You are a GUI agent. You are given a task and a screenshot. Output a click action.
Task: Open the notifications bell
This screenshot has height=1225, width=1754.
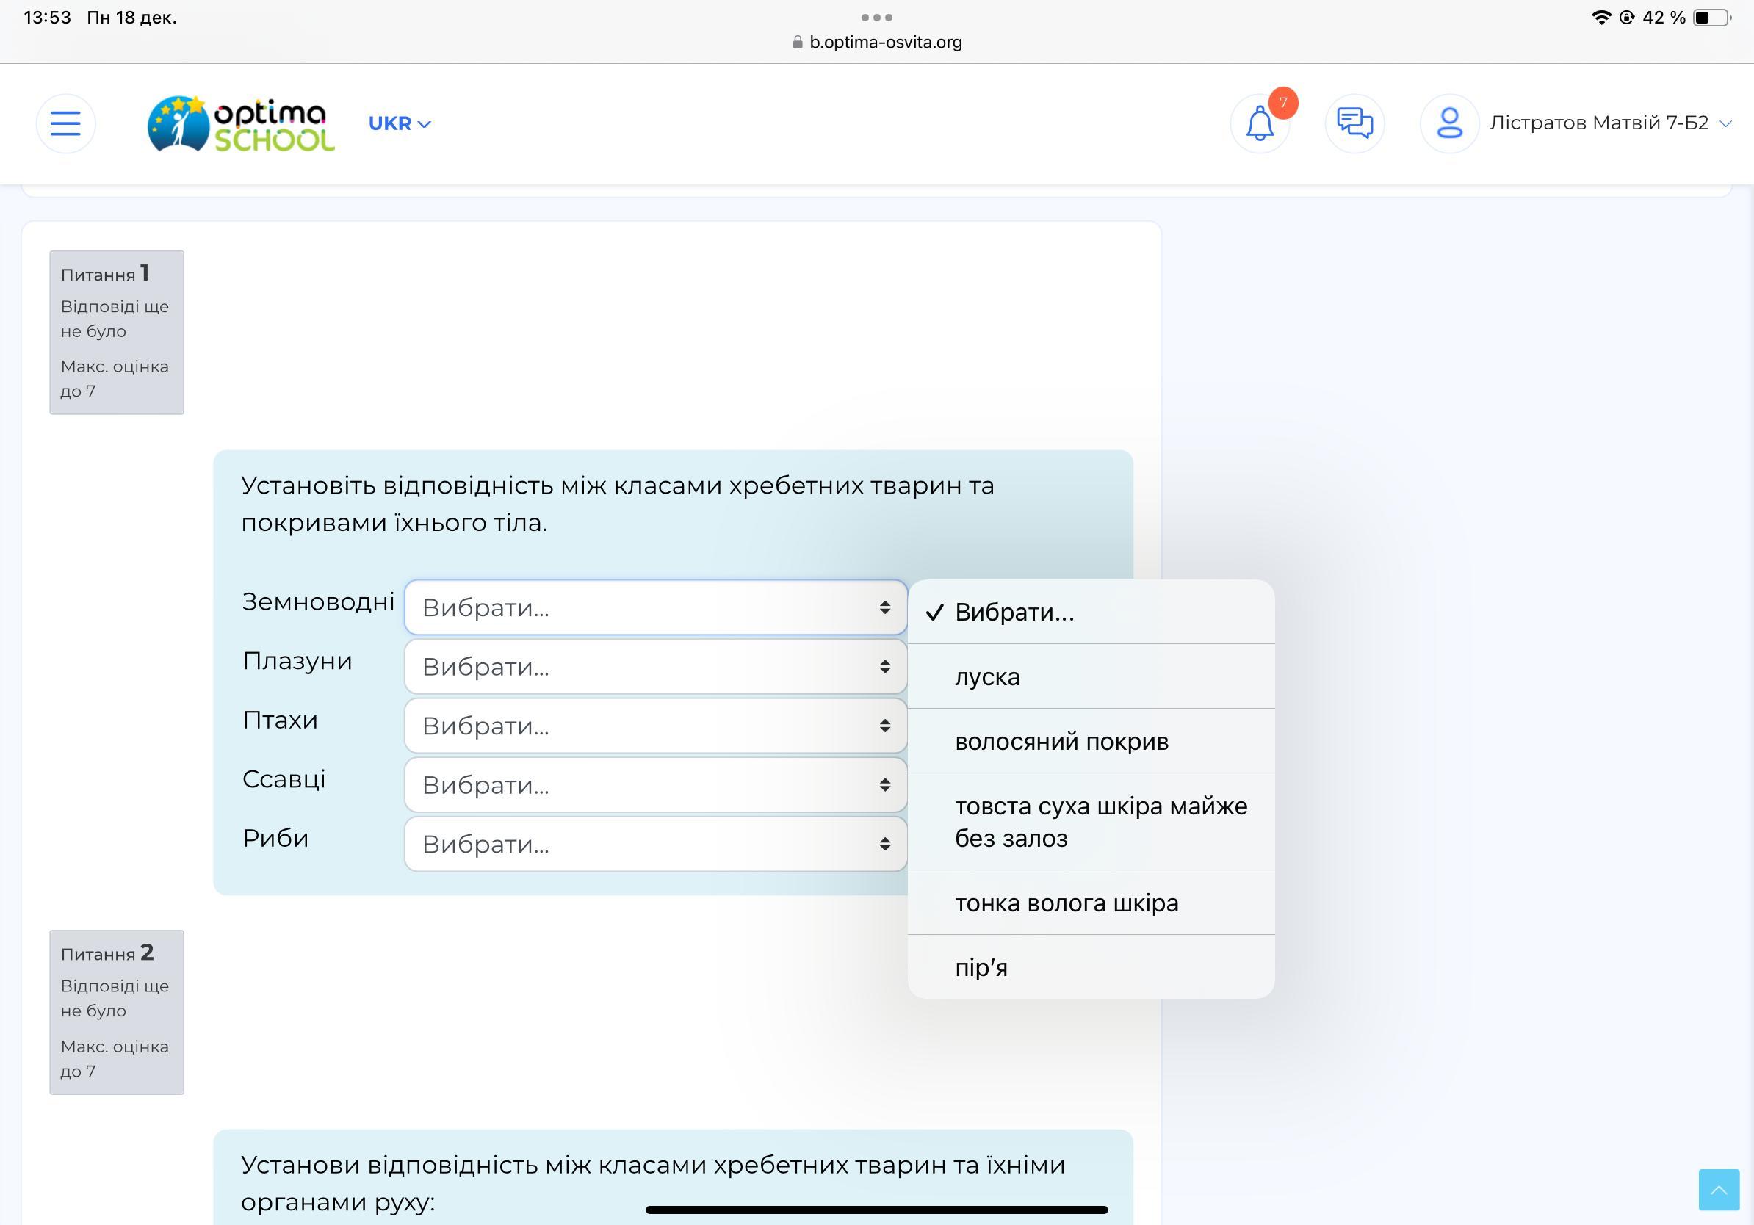pyautogui.click(x=1260, y=123)
